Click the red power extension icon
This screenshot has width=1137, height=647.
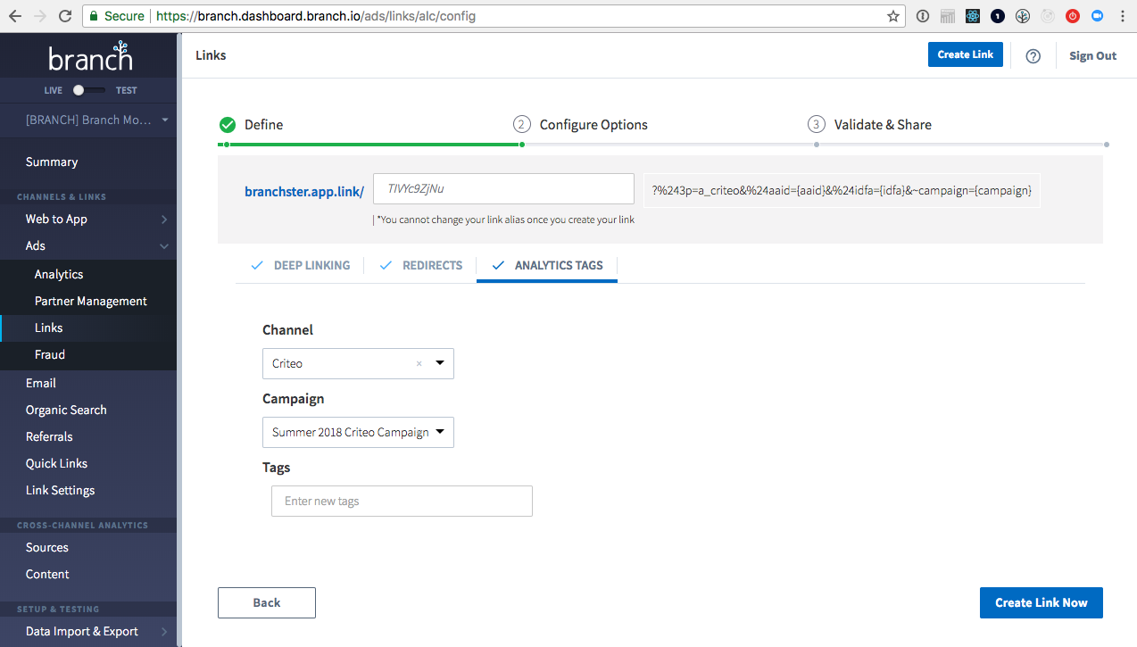tap(1073, 16)
